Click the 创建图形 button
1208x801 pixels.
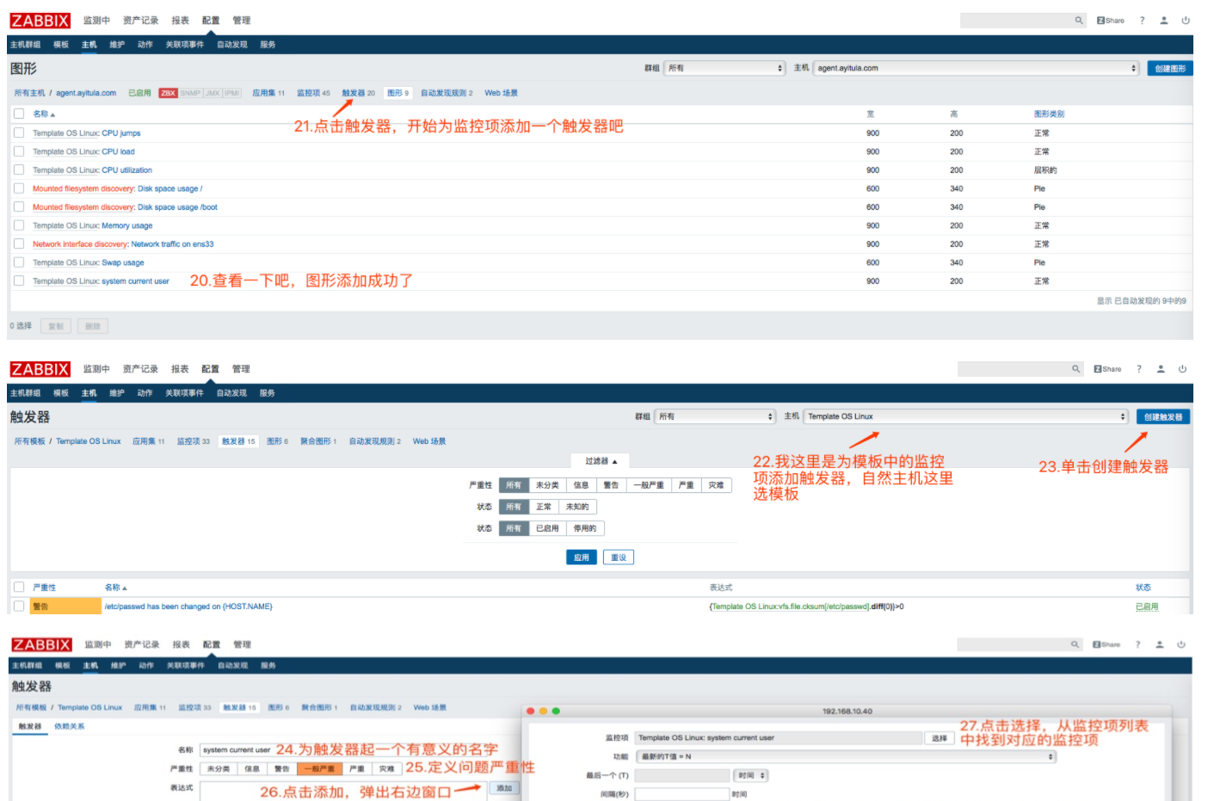click(x=1169, y=68)
